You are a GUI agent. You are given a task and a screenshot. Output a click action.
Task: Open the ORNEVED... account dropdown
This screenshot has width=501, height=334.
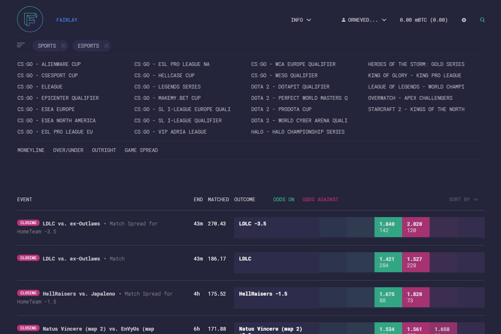pos(364,20)
